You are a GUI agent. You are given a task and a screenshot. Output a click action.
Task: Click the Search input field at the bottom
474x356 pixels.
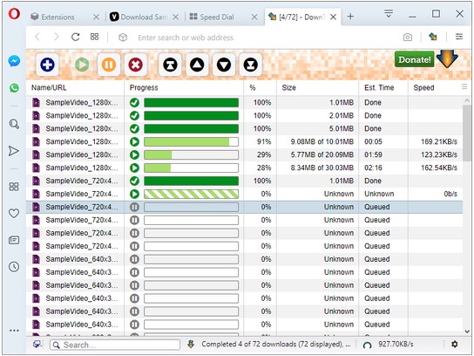[115, 345]
